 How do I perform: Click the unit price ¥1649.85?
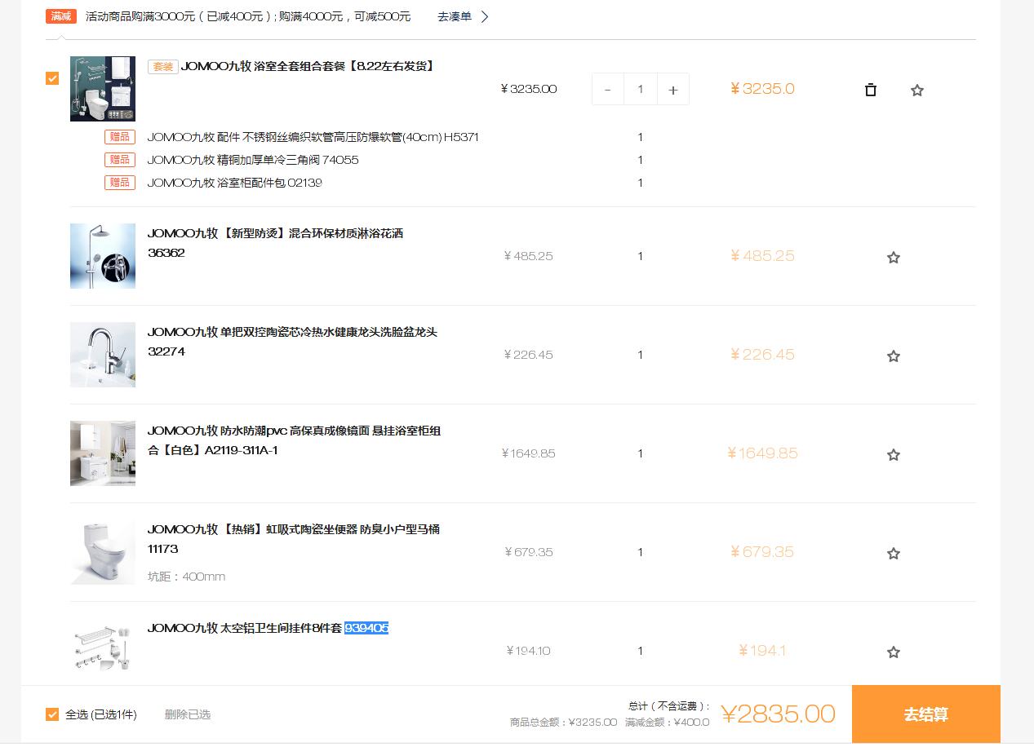tap(529, 453)
